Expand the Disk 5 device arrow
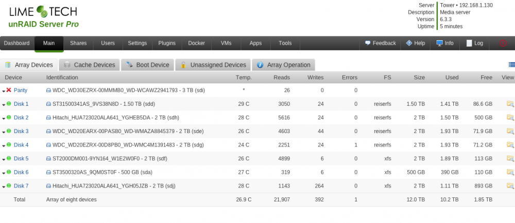The height and width of the screenshot is (223, 515). click(x=4, y=159)
